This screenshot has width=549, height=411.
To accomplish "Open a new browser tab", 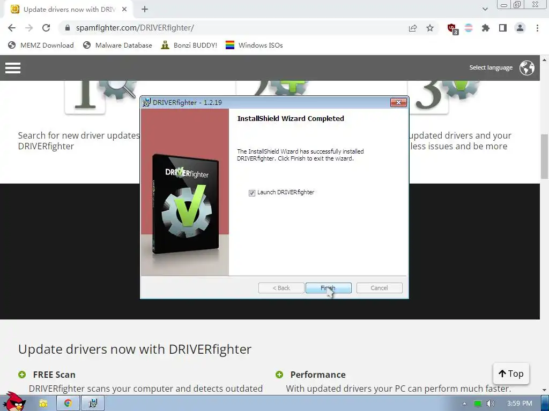I will (145, 10).
